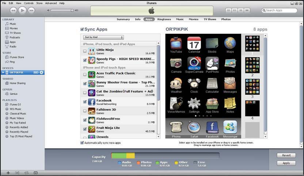The image size is (304, 176).
Task: Open the Advanced menu
Action: pos(51,3)
